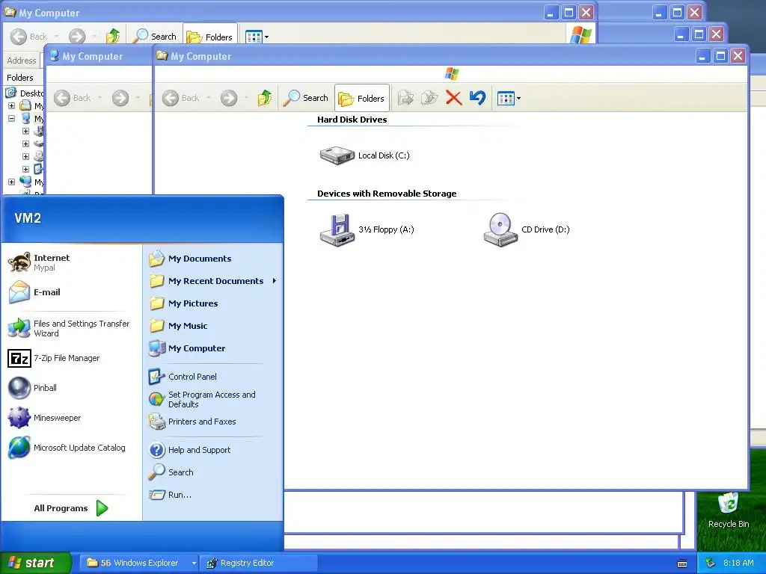Image resolution: width=766 pixels, height=574 pixels.
Task: Click Search in back My Computer window toolbar
Action: [155, 37]
